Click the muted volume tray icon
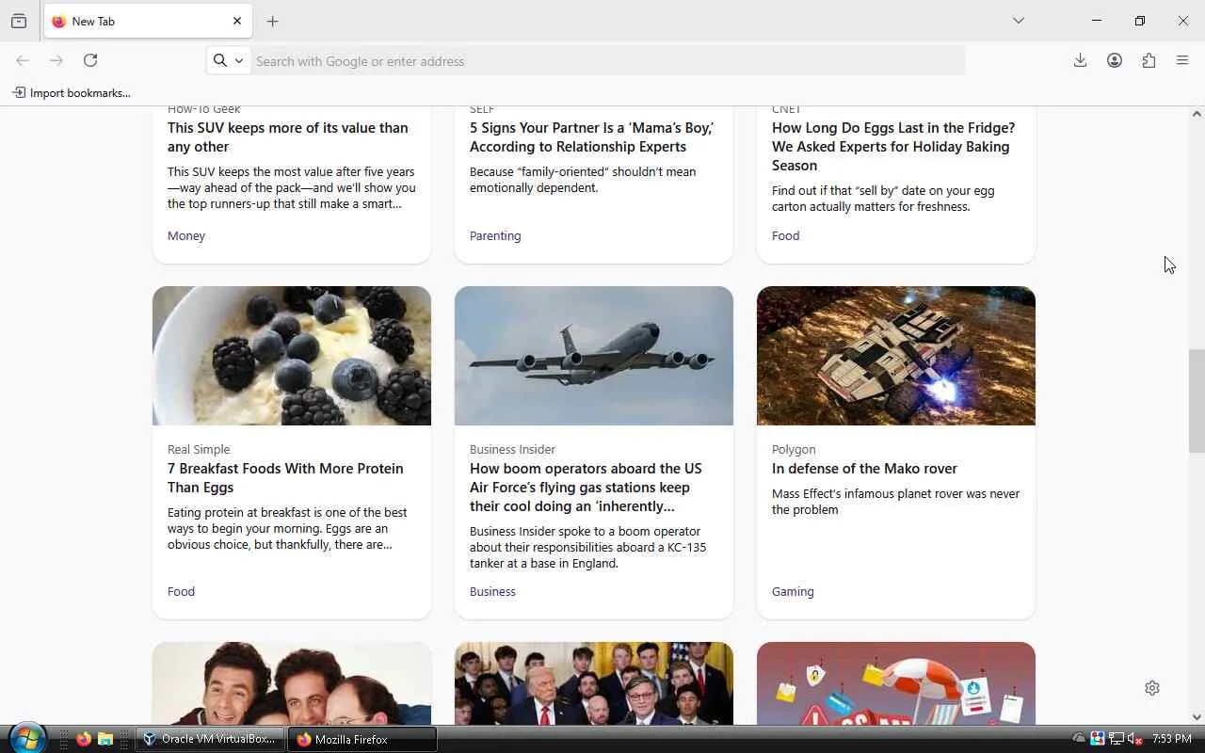The height and width of the screenshot is (753, 1205). coord(1134,739)
